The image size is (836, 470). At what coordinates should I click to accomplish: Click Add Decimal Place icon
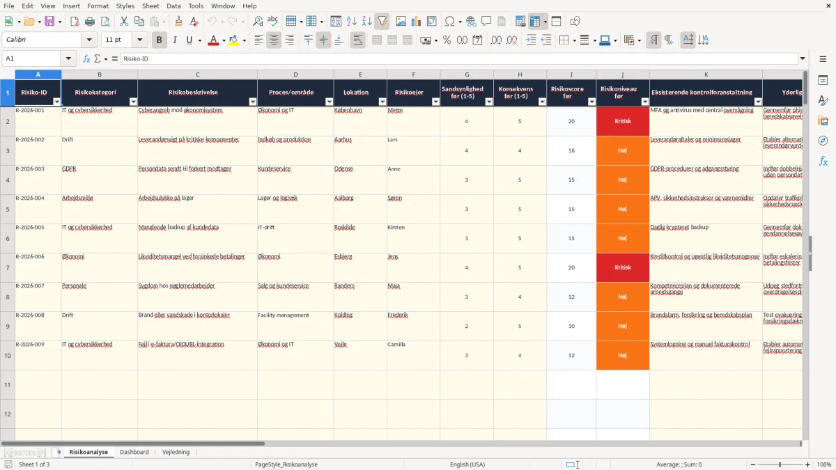tap(496, 40)
